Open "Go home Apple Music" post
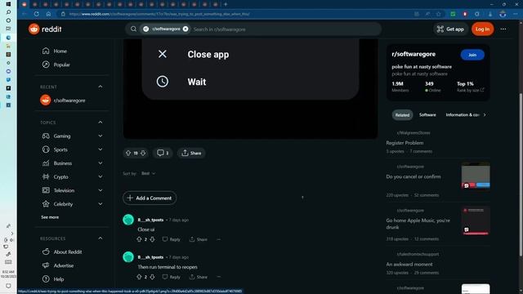523x294 pixels. click(418, 224)
